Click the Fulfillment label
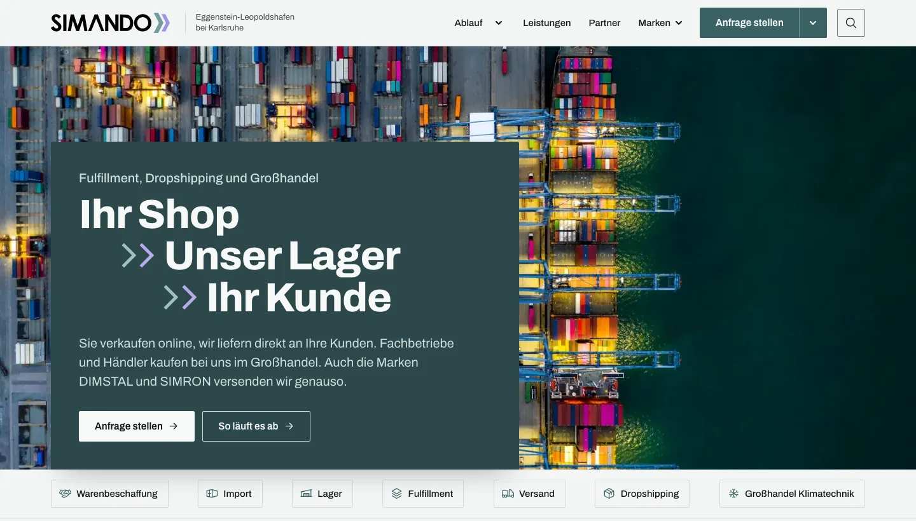916x521 pixels. pos(431,494)
